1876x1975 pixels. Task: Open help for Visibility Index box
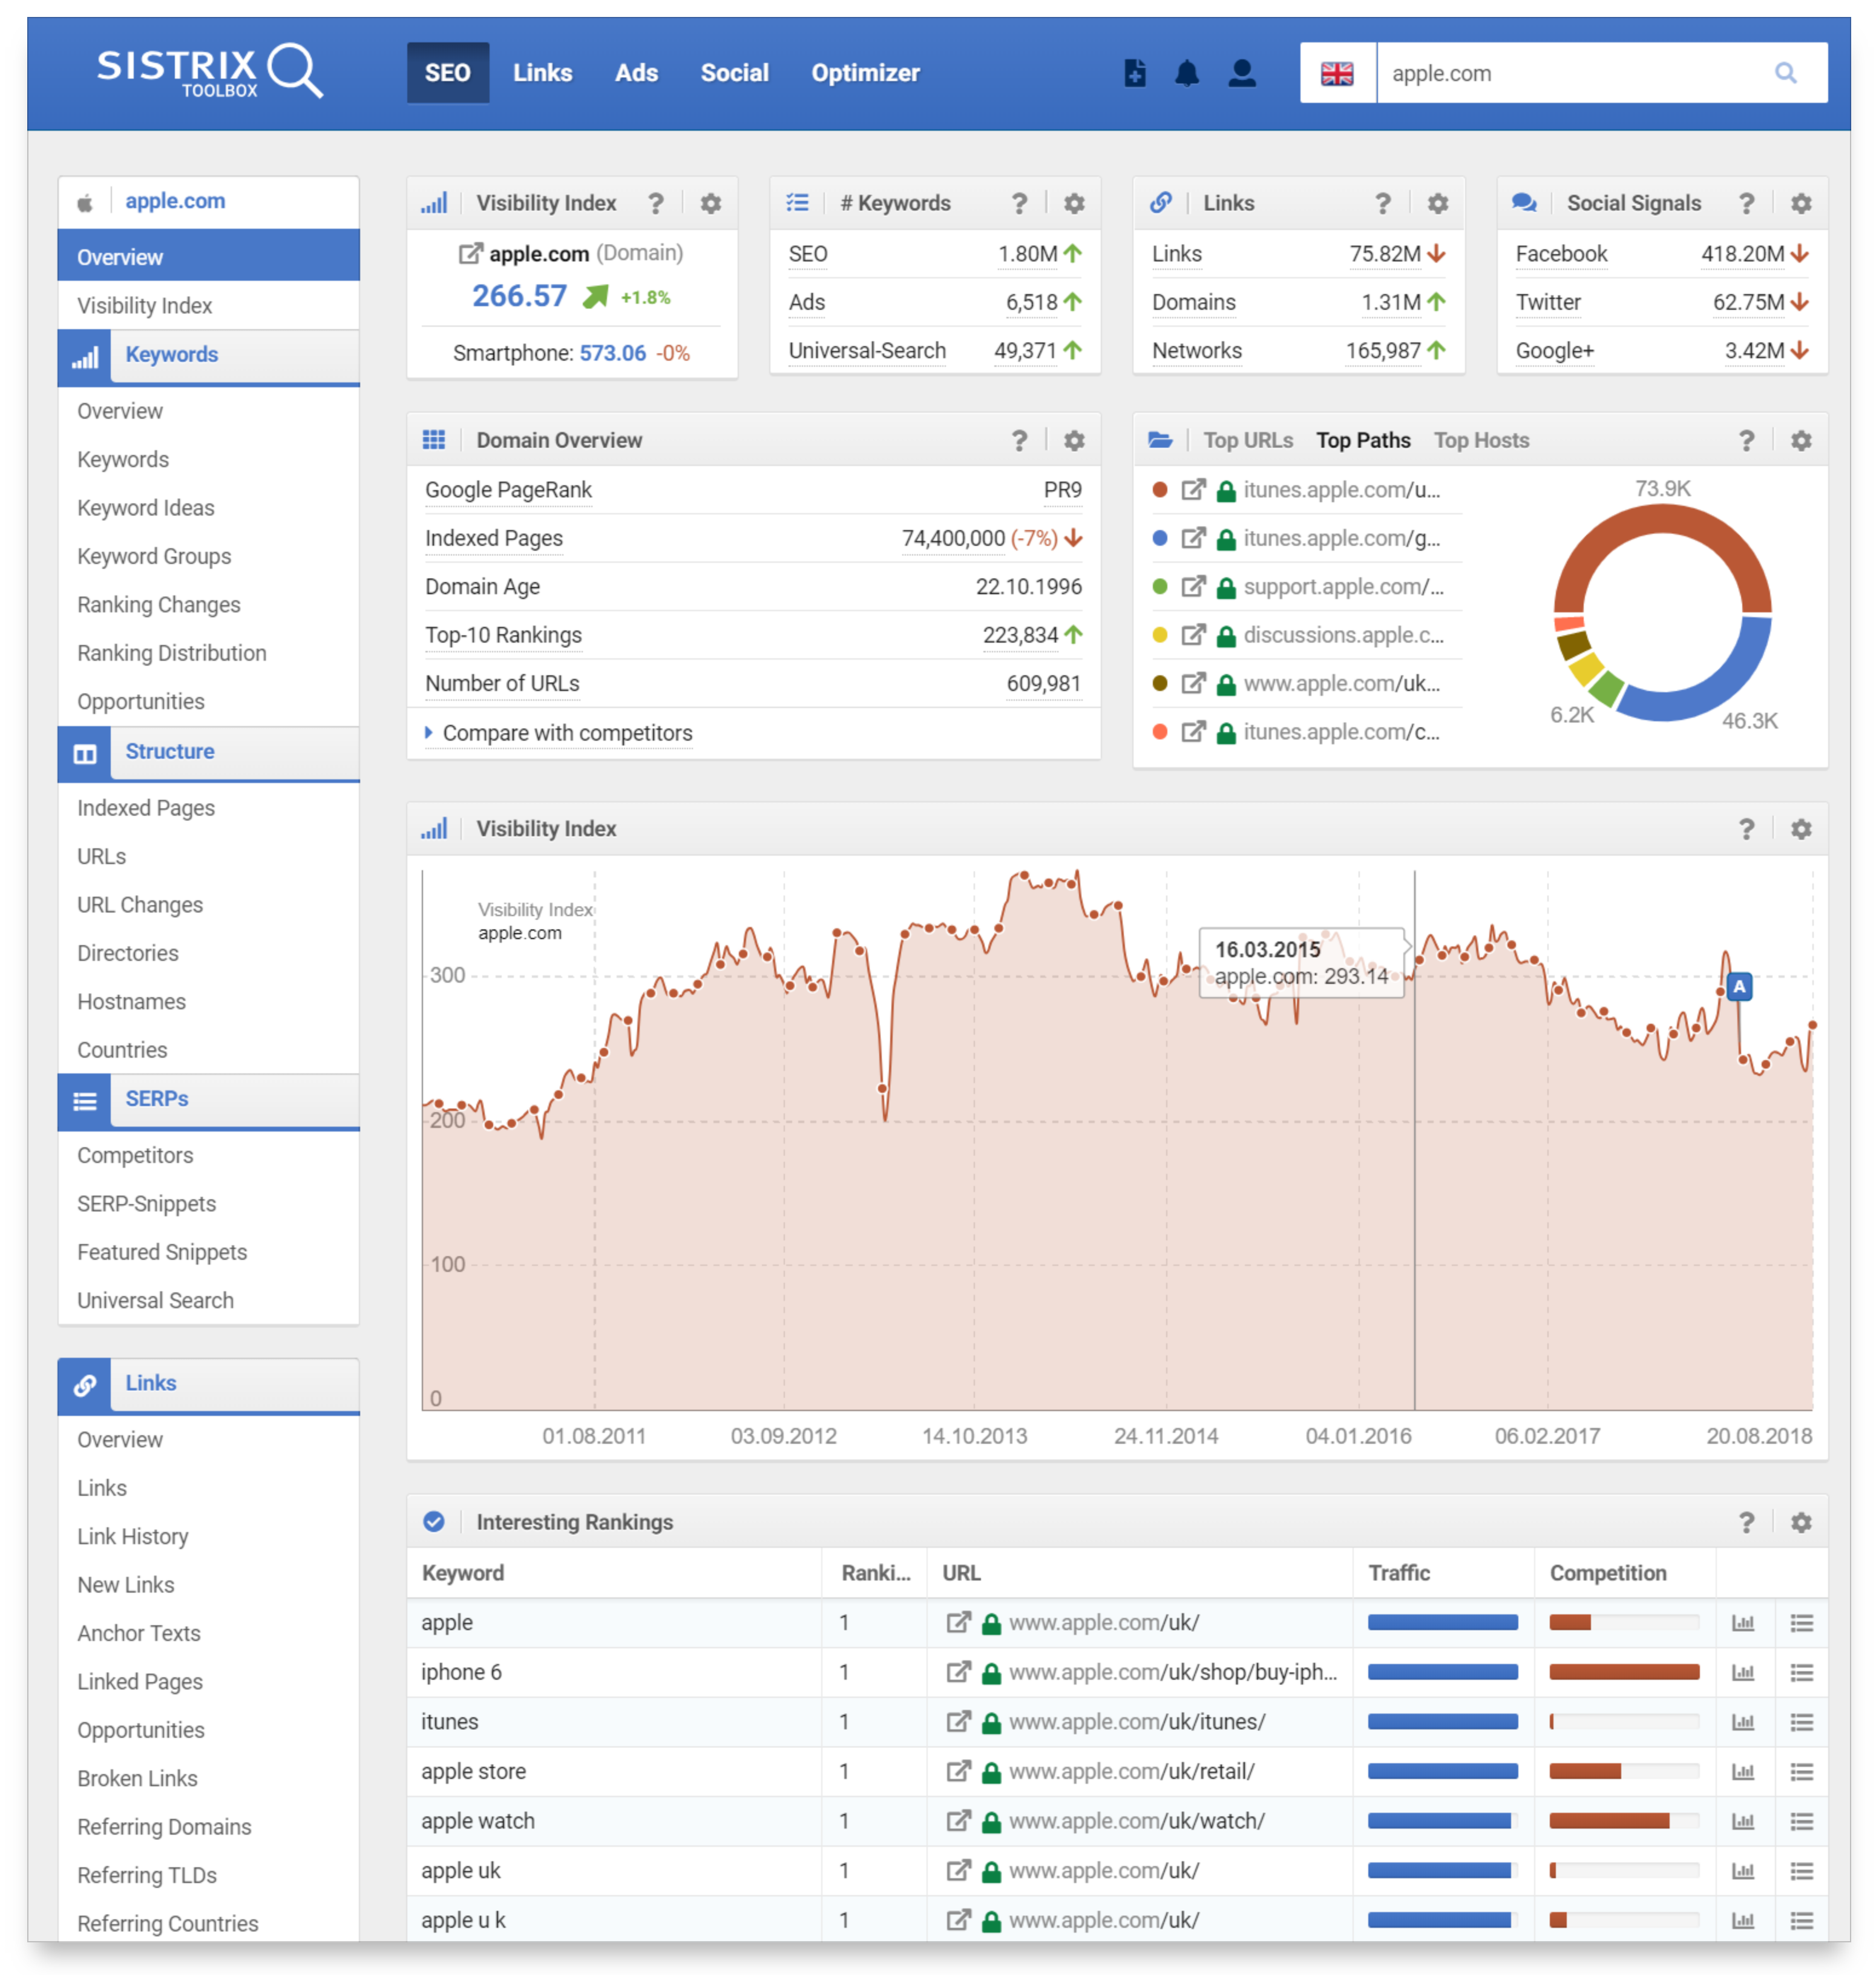[655, 203]
